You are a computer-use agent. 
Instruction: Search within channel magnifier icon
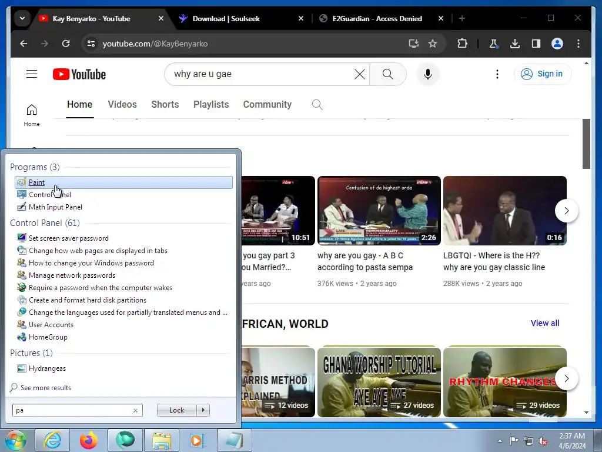click(x=317, y=105)
